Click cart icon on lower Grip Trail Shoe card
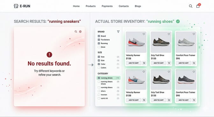The width and height of the screenshot is (214, 117). [169, 100]
